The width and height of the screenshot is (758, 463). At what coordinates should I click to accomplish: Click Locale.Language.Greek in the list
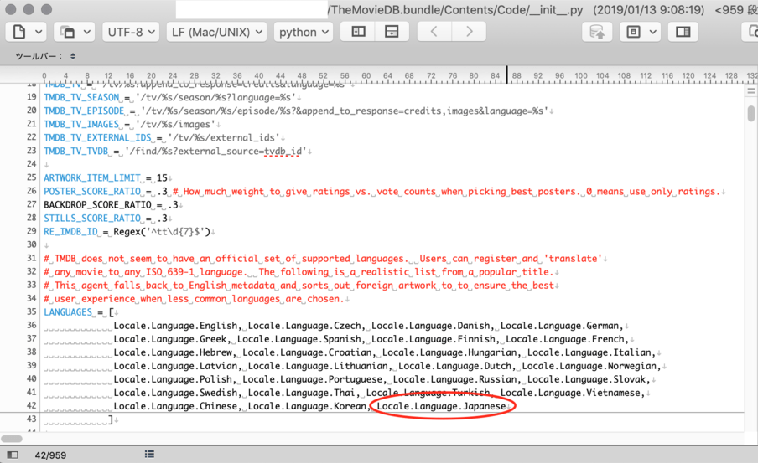[170, 339]
